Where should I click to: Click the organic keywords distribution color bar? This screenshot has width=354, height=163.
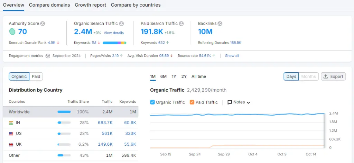tap(114, 43)
